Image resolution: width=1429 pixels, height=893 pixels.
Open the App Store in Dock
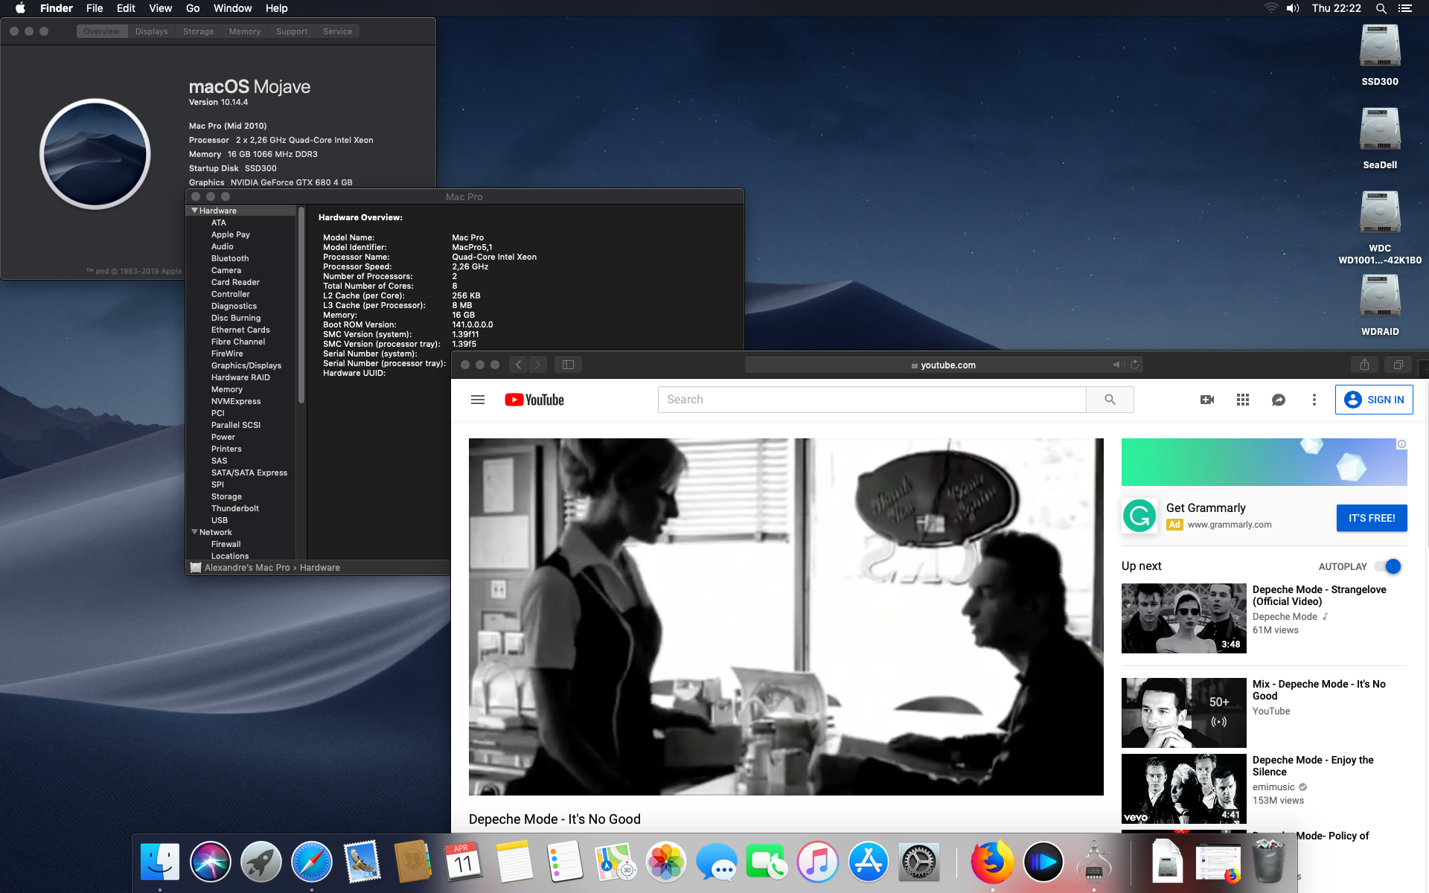click(869, 862)
